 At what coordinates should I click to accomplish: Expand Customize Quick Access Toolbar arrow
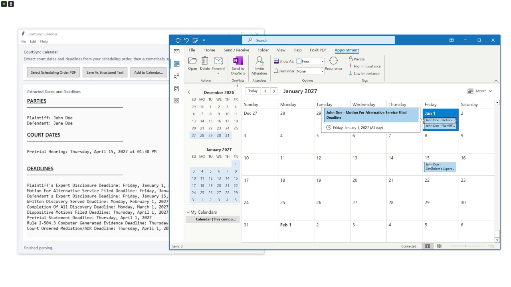pos(204,40)
